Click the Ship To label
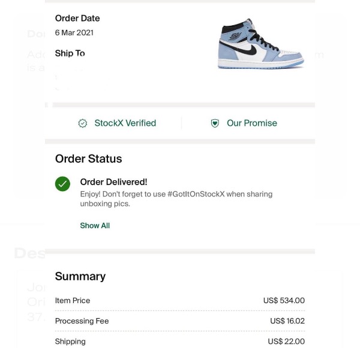360x348 pixels. [x=70, y=53]
